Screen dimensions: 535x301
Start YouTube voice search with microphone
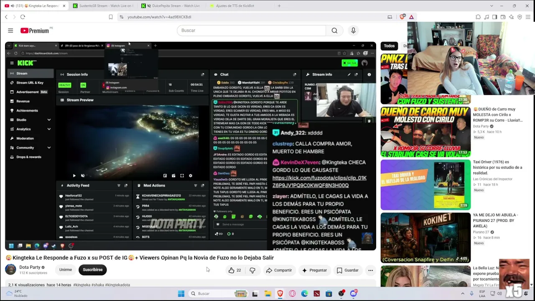pos(353,31)
